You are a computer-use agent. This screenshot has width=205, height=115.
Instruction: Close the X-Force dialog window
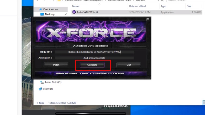pos(148,19)
